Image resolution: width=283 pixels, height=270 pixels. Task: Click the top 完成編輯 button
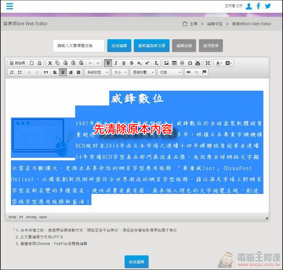119,46
